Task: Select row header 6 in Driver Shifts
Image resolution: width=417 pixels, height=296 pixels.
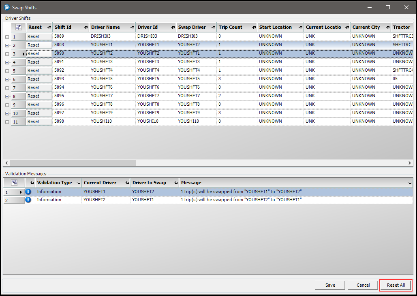Action: click(x=18, y=79)
